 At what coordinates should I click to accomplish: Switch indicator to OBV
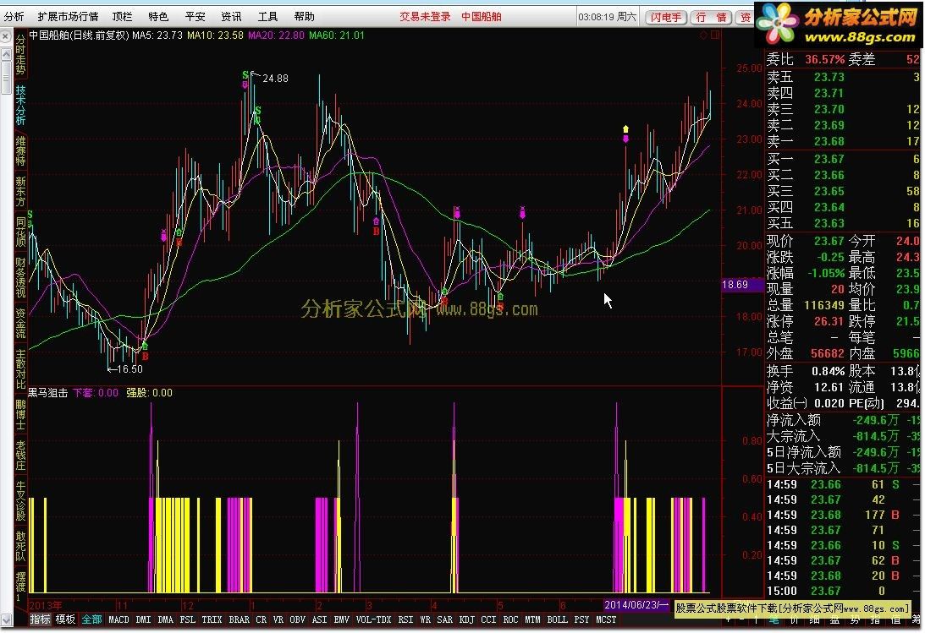[297, 619]
